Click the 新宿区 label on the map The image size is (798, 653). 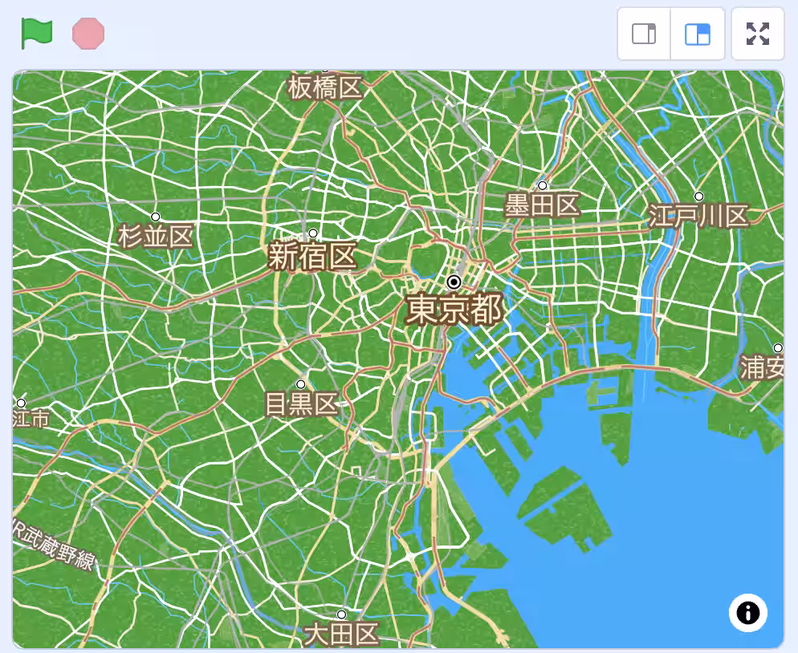pyautogui.click(x=311, y=258)
